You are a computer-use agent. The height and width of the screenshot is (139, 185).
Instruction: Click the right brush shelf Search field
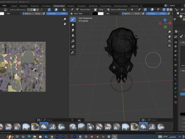160,120
